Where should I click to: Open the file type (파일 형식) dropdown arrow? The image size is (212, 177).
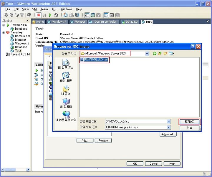coord(169,127)
